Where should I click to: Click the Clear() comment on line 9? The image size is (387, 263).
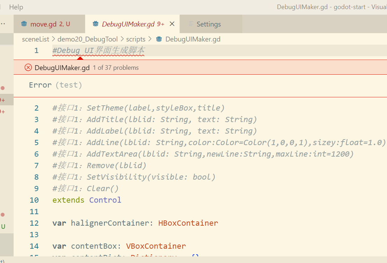coord(85,189)
